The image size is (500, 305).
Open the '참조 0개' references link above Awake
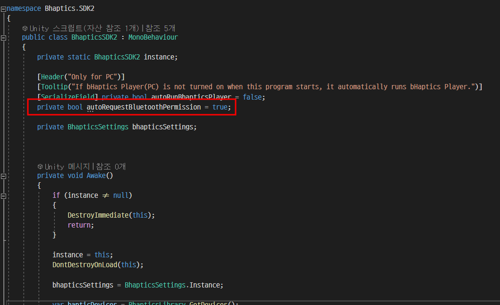pyautogui.click(x=110, y=166)
